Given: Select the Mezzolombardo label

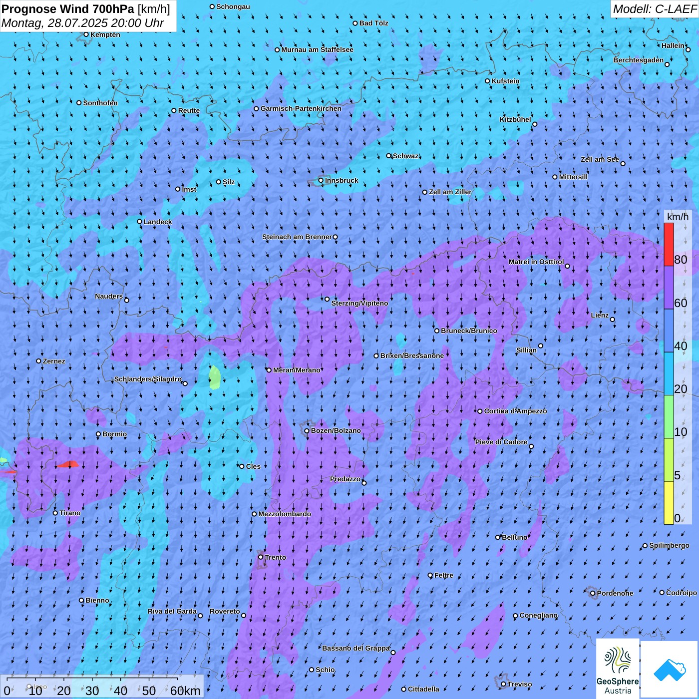Looking at the screenshot, I should coord(285,514).
